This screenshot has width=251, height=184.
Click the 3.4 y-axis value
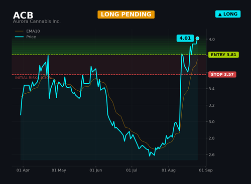pyautogui.click(x=211, y=89)
